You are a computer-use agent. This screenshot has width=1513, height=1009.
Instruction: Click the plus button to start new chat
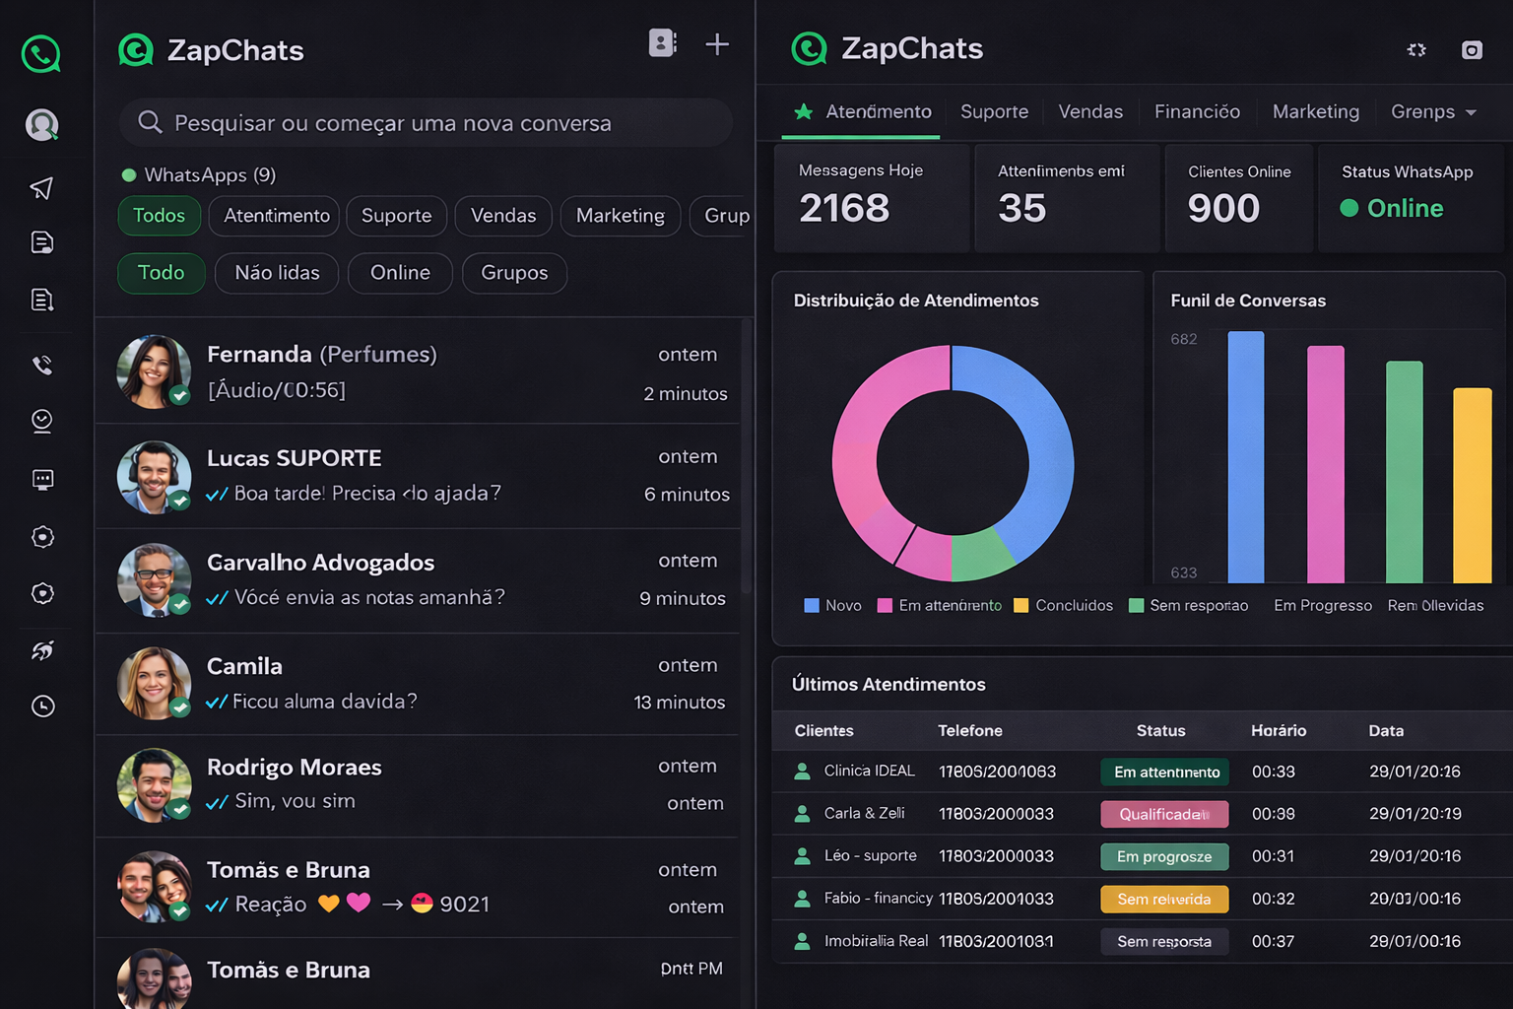(x=717, y=43)
